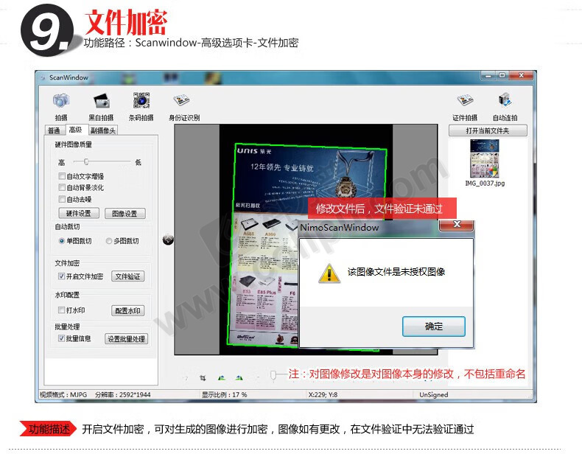The height and width of the screenshot is (454, 582).
Task: Open 设置批量处理 batch processing settings
Action: click(x=126, y=339)
